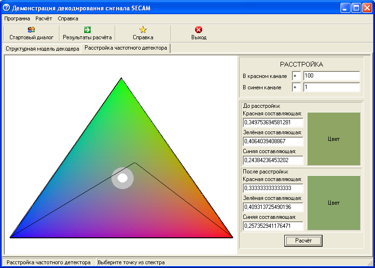Image resolution: width=375 pixels, height=268 pixels.
Task: Click the После расстройки: label
Action: (x=266, y=172)
